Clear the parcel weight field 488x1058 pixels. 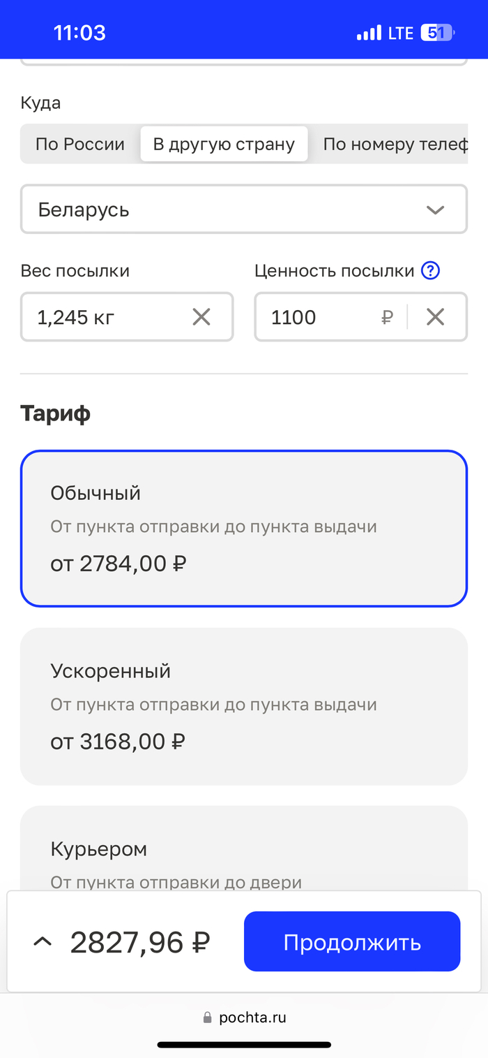point(201,318)
